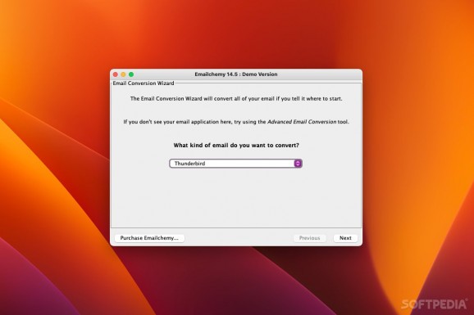Click the Emailchemy 14.5 Demo Version title bar
474x315 pixels.
236,74
